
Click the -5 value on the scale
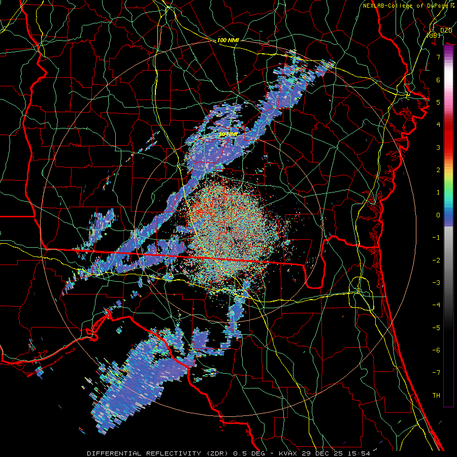436,328
